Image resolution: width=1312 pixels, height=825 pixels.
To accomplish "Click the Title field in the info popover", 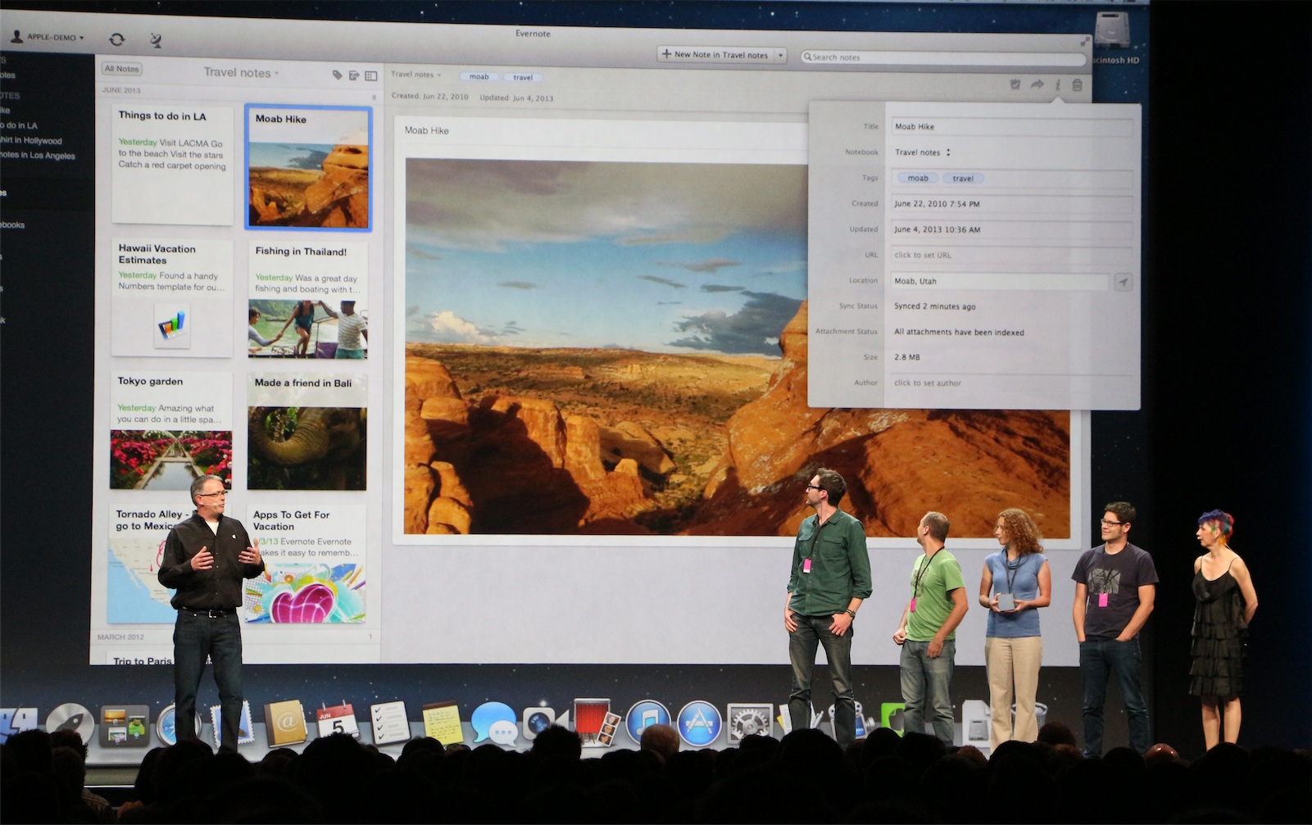I will [x=1012, y=127].
